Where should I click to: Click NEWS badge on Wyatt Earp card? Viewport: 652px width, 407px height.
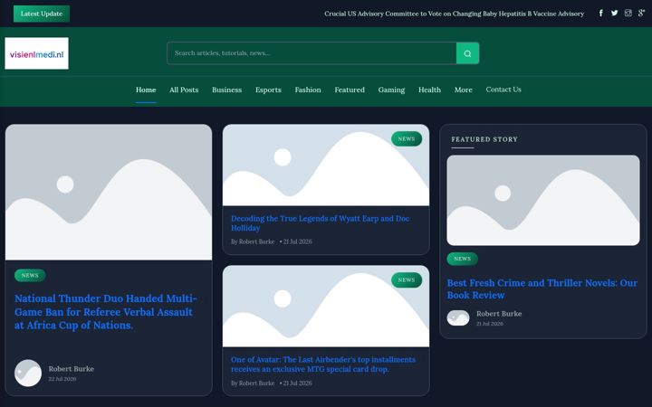[x=407, y=138]
